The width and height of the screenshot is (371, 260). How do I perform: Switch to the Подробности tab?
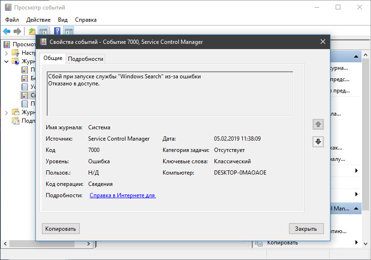tap(85, 59)
